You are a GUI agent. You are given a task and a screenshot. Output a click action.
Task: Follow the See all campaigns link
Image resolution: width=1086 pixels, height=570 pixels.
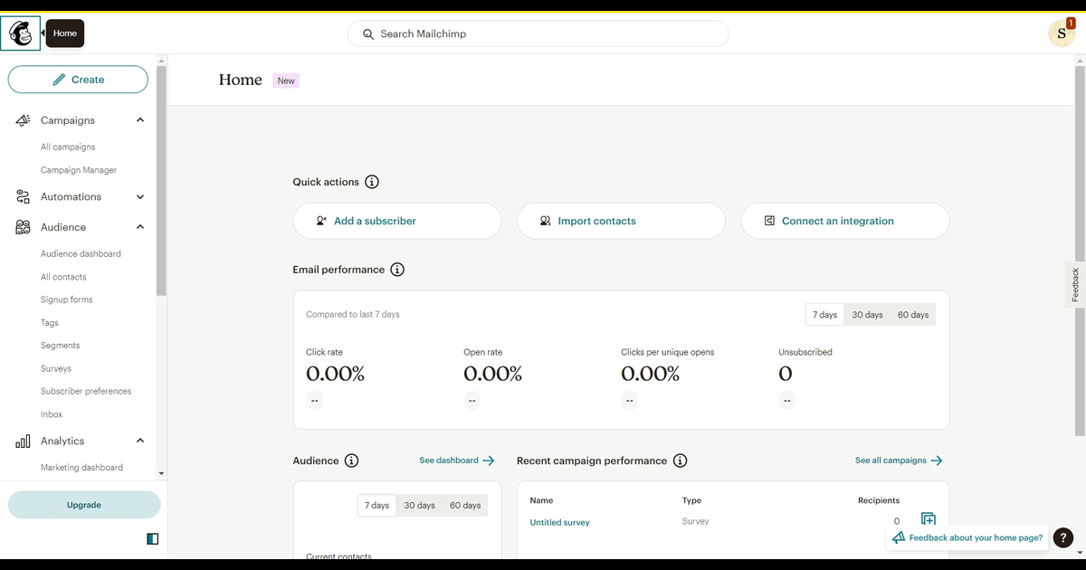[x=899, y=461]
